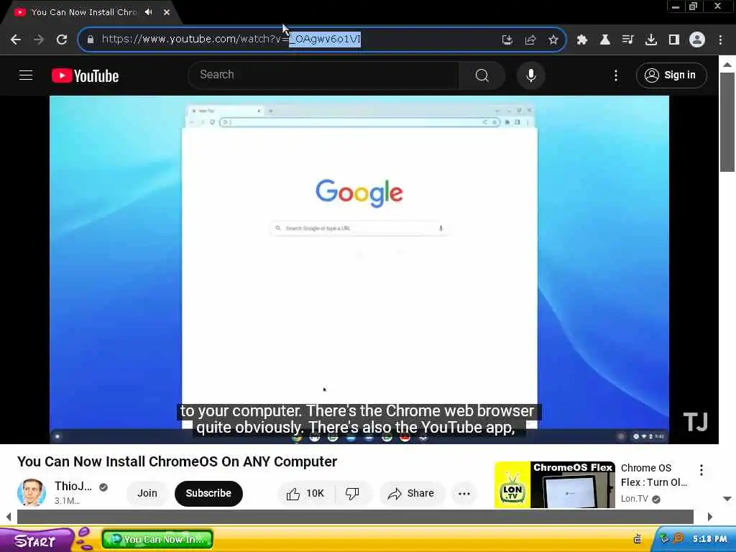
Task: Toggle the browser side panel icon
Action: click(x=674, y=40)
